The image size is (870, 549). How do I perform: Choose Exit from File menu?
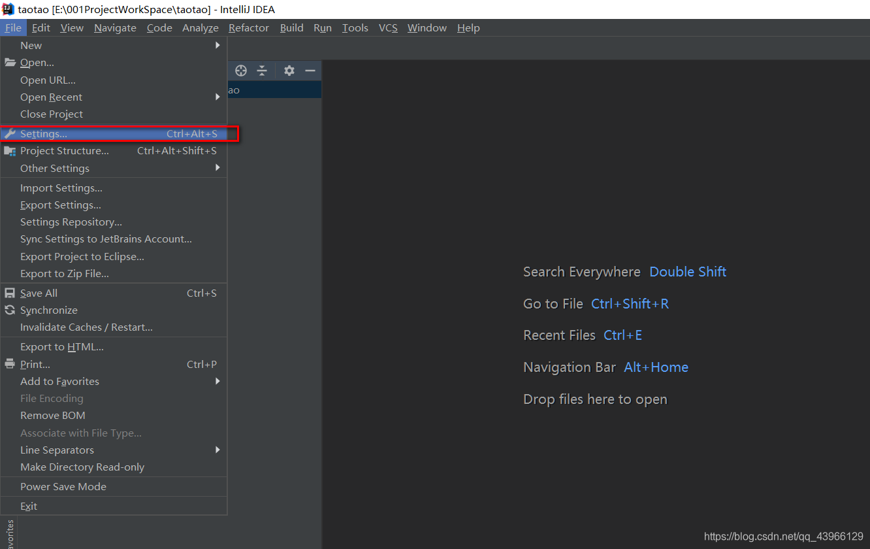tap(114, 506)
